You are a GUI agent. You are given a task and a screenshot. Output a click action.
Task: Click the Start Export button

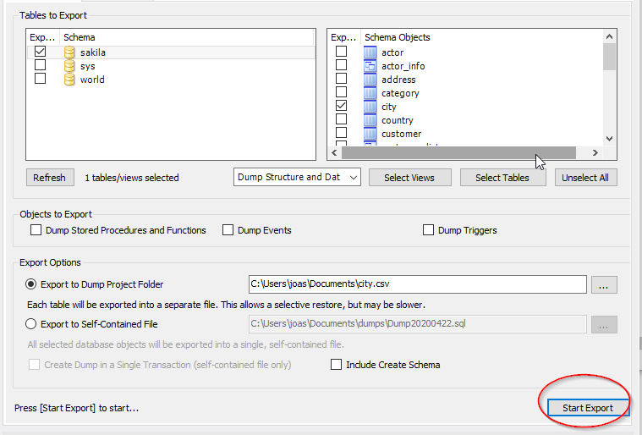[x=587, y=408]
